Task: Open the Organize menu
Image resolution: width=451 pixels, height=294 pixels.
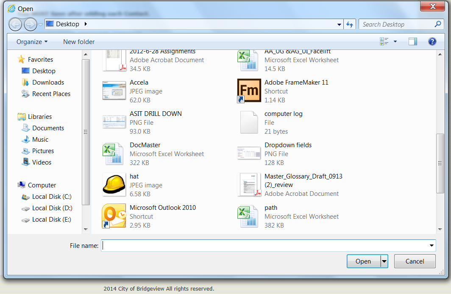Action: 32,42
